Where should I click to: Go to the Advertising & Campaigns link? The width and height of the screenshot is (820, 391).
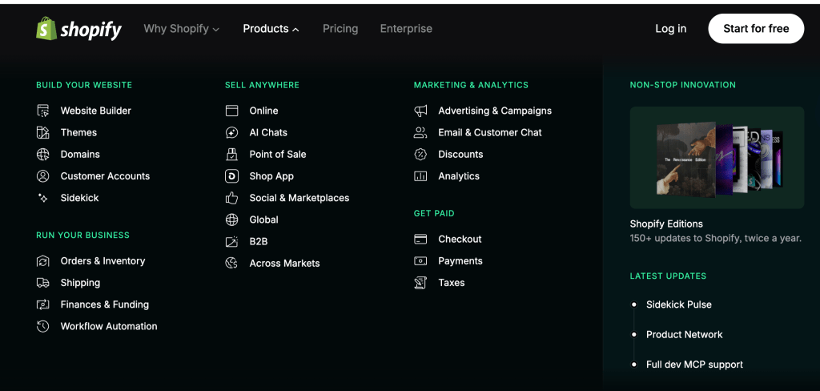(x=495, y=111)
